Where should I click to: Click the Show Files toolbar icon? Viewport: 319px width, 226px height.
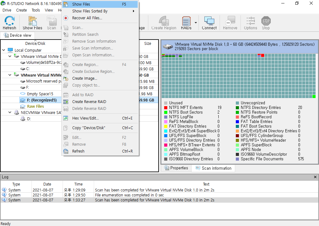(x=32, y=23)
